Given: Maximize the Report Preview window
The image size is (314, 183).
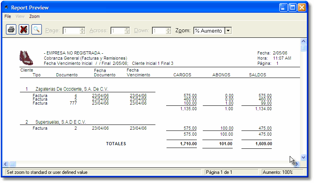Looking at the screenshot, I should [x=292, y=7].
